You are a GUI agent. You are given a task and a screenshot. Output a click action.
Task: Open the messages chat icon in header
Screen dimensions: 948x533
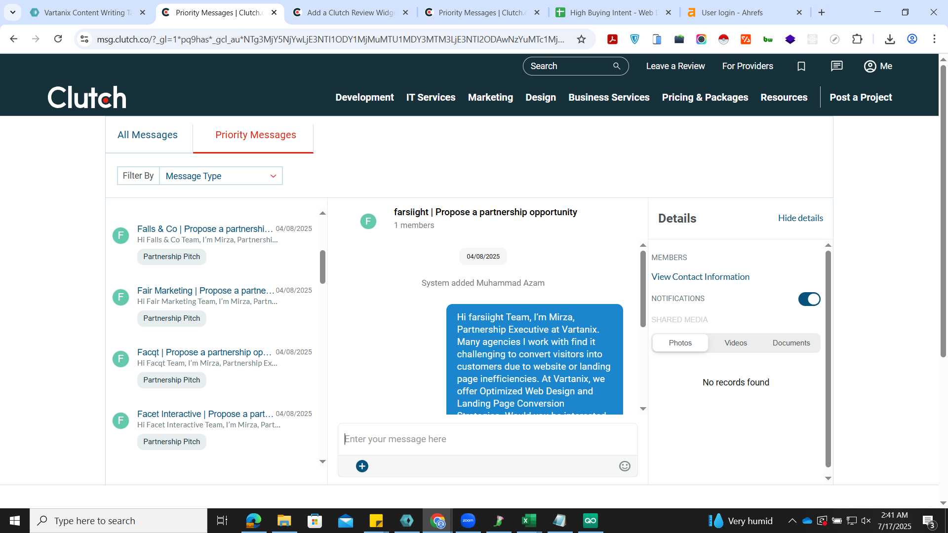[837, 66]
